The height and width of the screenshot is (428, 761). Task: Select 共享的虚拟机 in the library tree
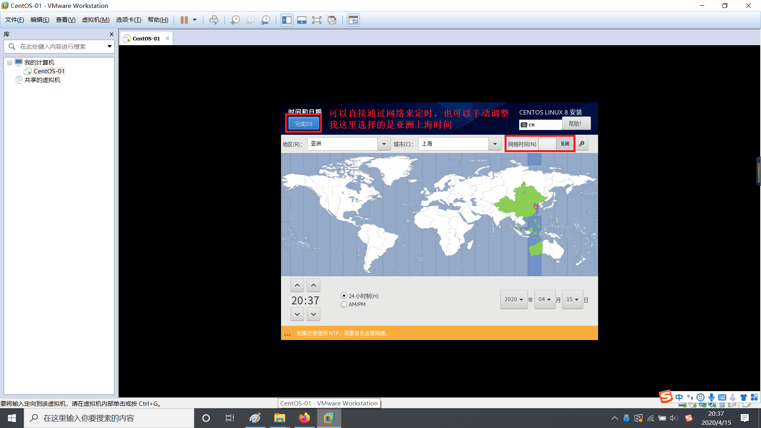click(x=42, y=80)
